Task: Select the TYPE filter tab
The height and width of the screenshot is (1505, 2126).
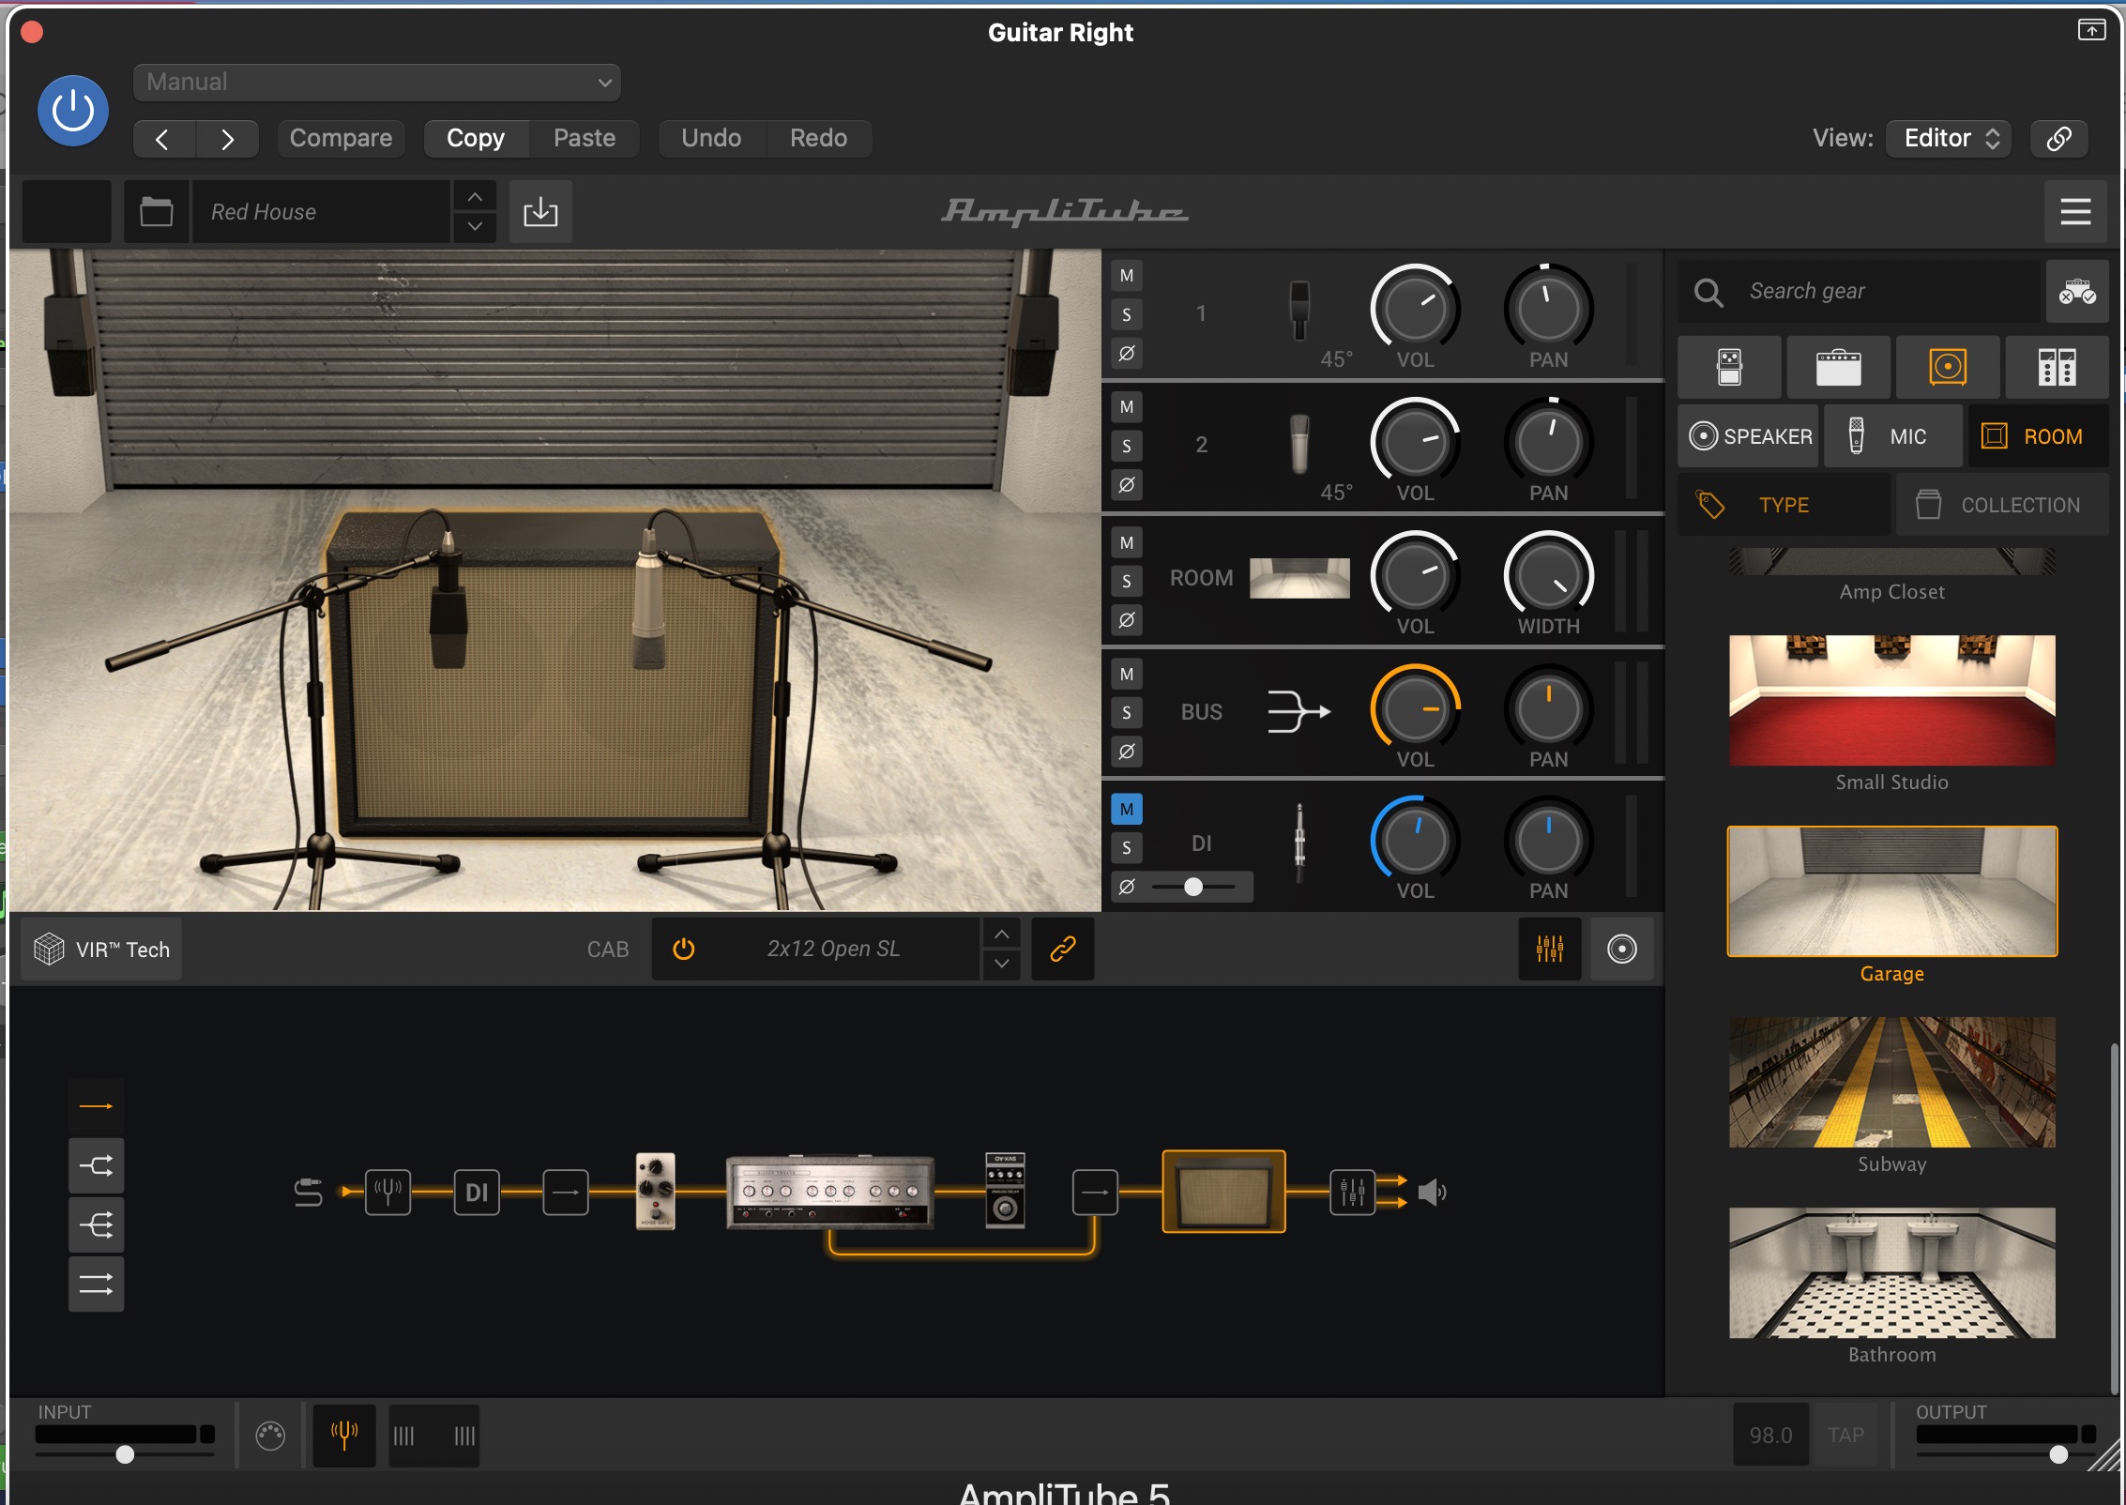Action: (1784, 505)
